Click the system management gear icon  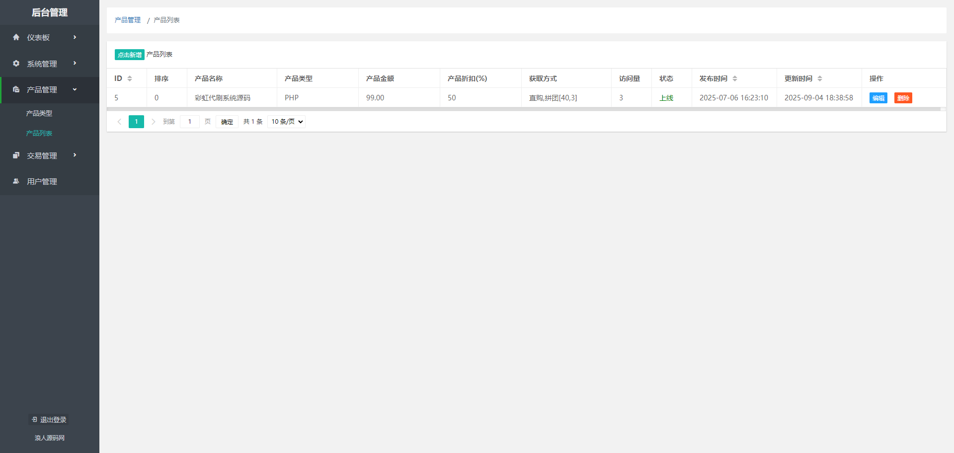[x=16, y=64]
